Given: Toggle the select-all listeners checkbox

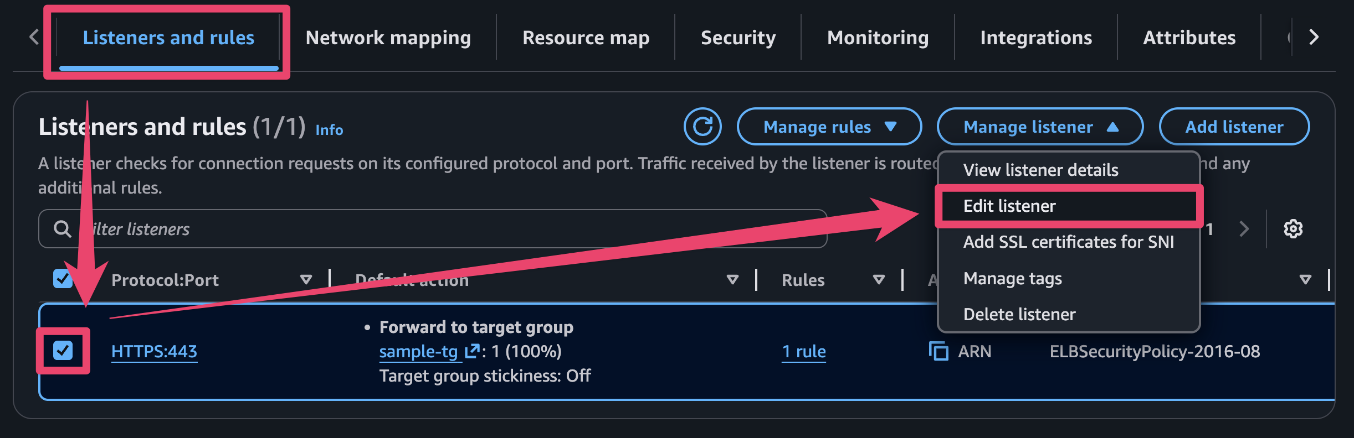Looking at the screenshot, I should [63, 279].
